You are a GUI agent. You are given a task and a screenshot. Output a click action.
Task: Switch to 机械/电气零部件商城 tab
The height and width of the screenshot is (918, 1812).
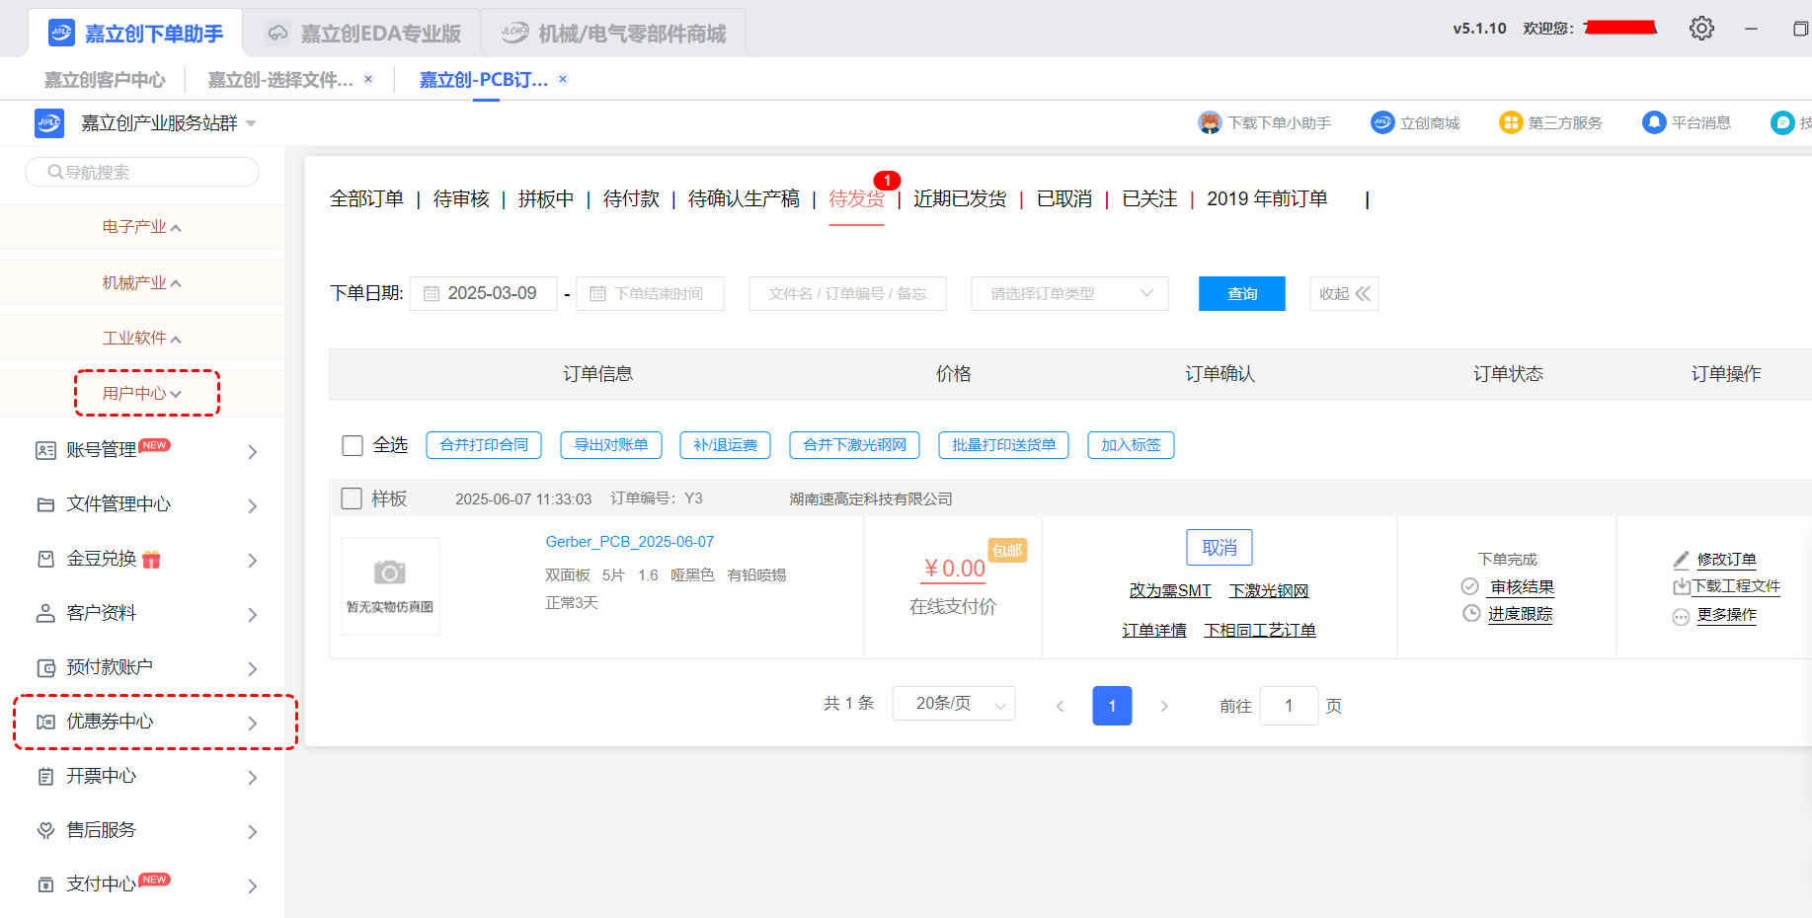coord(612,34)
